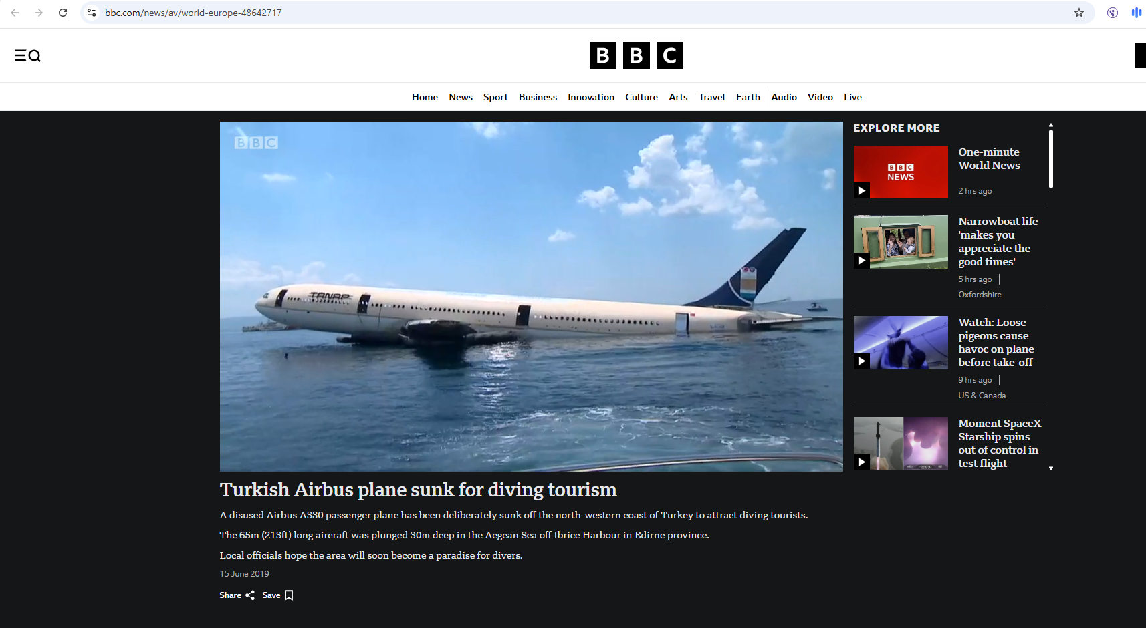Click the Share icon below article
Image resolution: width=1146 pixels, height=628 pixels.
coord(250,595)
